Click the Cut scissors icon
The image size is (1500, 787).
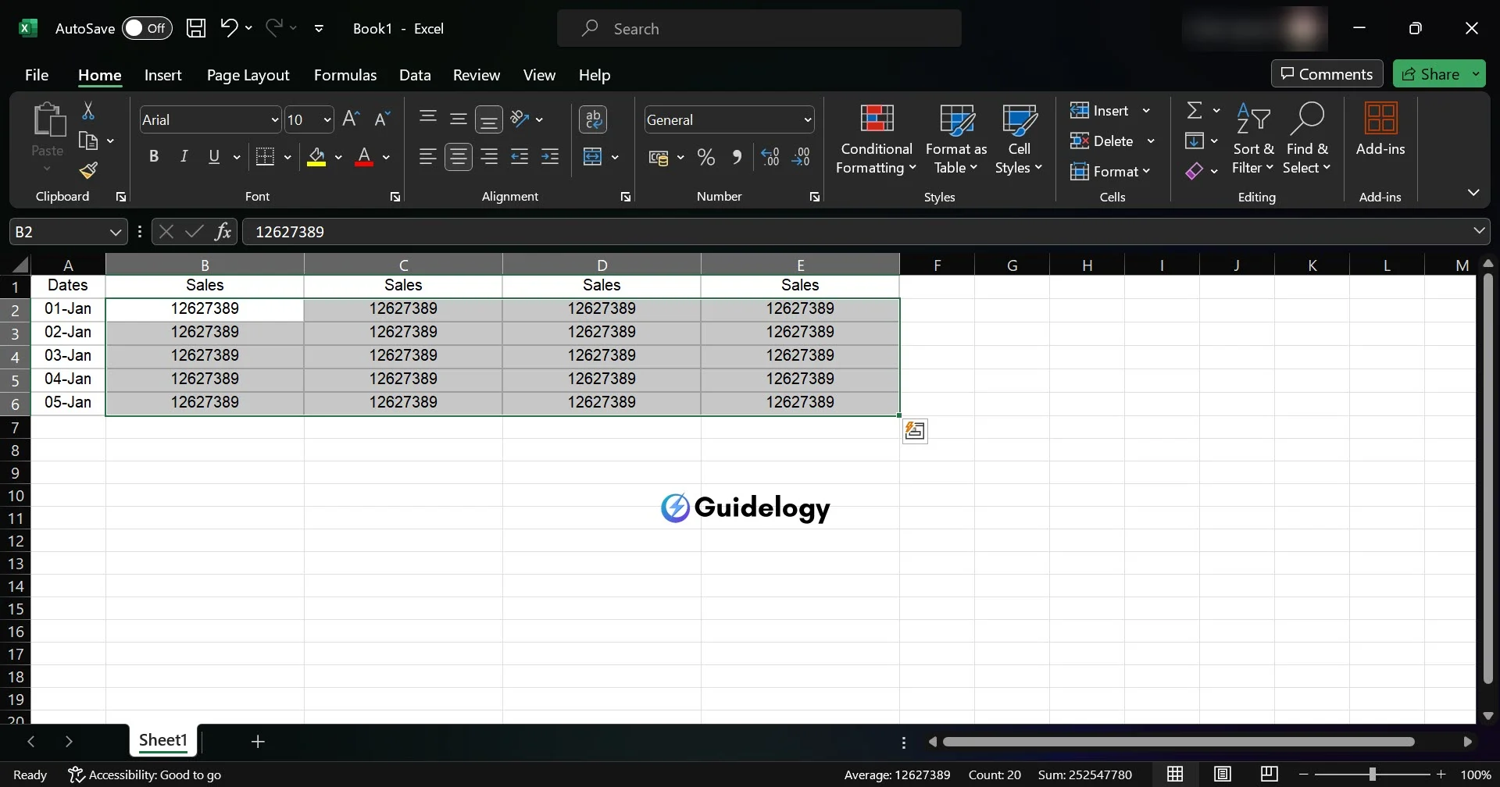point(88,111)
